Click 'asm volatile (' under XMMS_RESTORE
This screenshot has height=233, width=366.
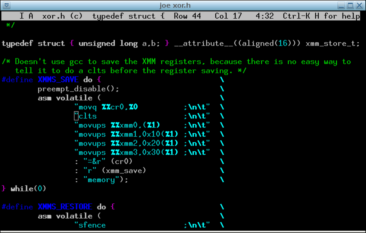pos(70,216)
